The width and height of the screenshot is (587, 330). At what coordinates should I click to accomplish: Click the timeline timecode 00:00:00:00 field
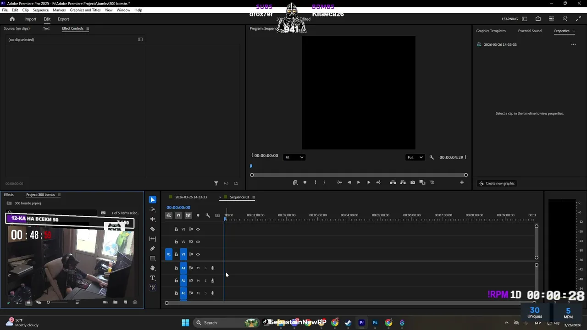(x=178, y=208)
